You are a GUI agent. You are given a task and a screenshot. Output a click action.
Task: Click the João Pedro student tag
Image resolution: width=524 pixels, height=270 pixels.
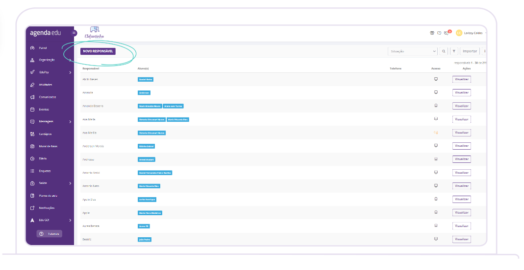click(x=145, y=239)
